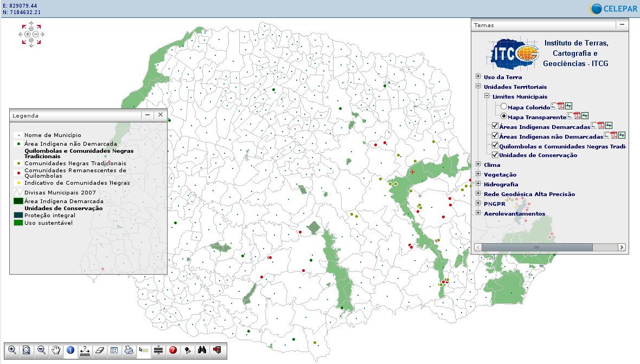Open PDF icon beside Mapa Colorido
640x364 pixels.
pos(561,106)
